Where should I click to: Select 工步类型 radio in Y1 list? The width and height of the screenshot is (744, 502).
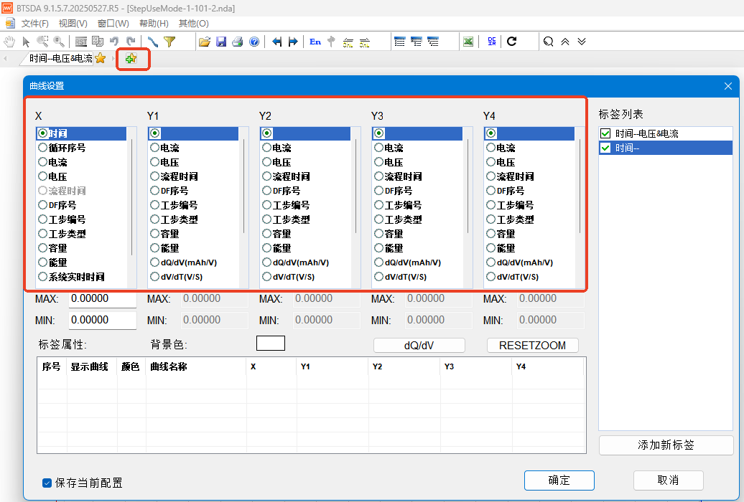154,219
